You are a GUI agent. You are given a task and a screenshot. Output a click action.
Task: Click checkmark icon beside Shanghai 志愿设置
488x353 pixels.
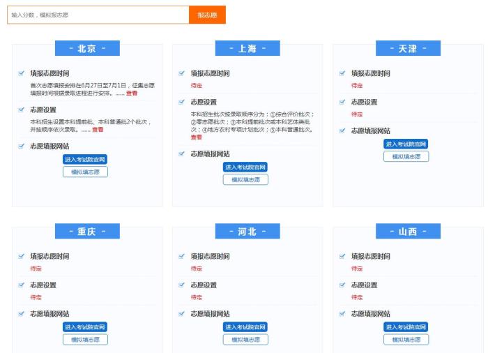182,102
